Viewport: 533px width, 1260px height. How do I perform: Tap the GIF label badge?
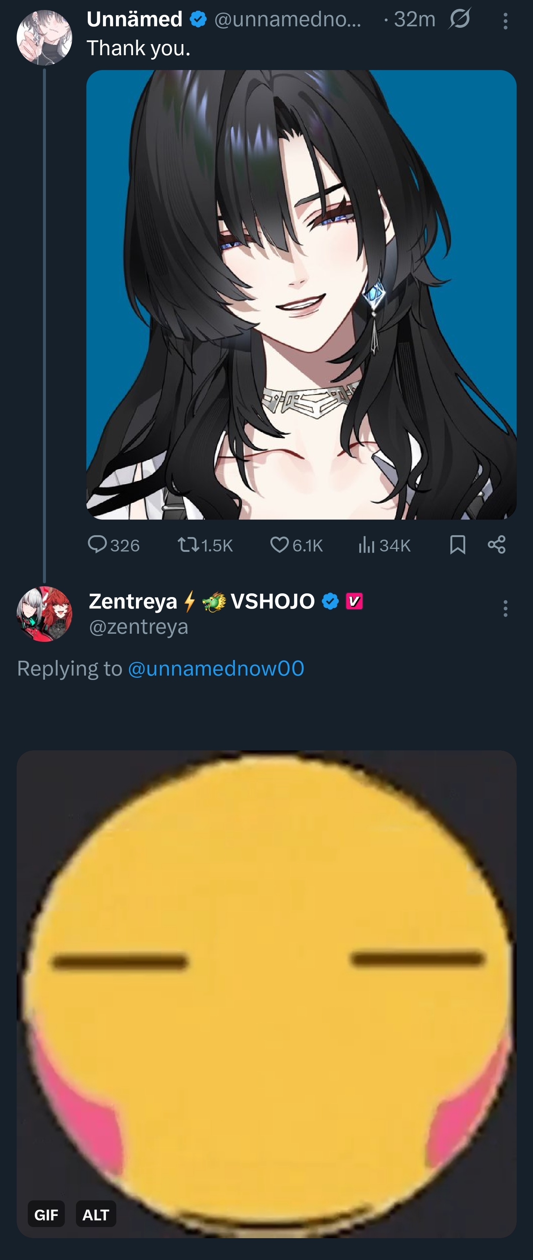(x=46, y=1215)
